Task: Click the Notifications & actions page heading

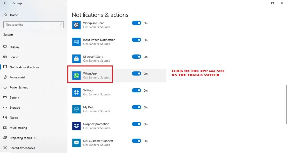Action: pyautogui.click(x=100, y=15)
